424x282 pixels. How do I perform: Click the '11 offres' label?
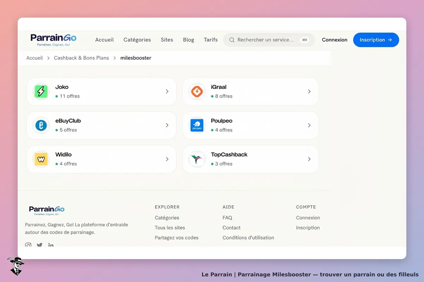(x=70, y=96)
